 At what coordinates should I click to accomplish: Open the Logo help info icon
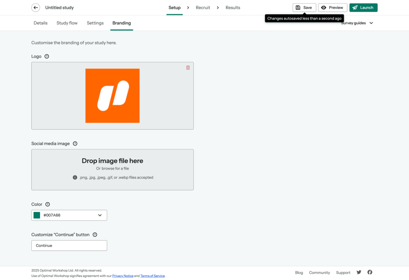47,56
